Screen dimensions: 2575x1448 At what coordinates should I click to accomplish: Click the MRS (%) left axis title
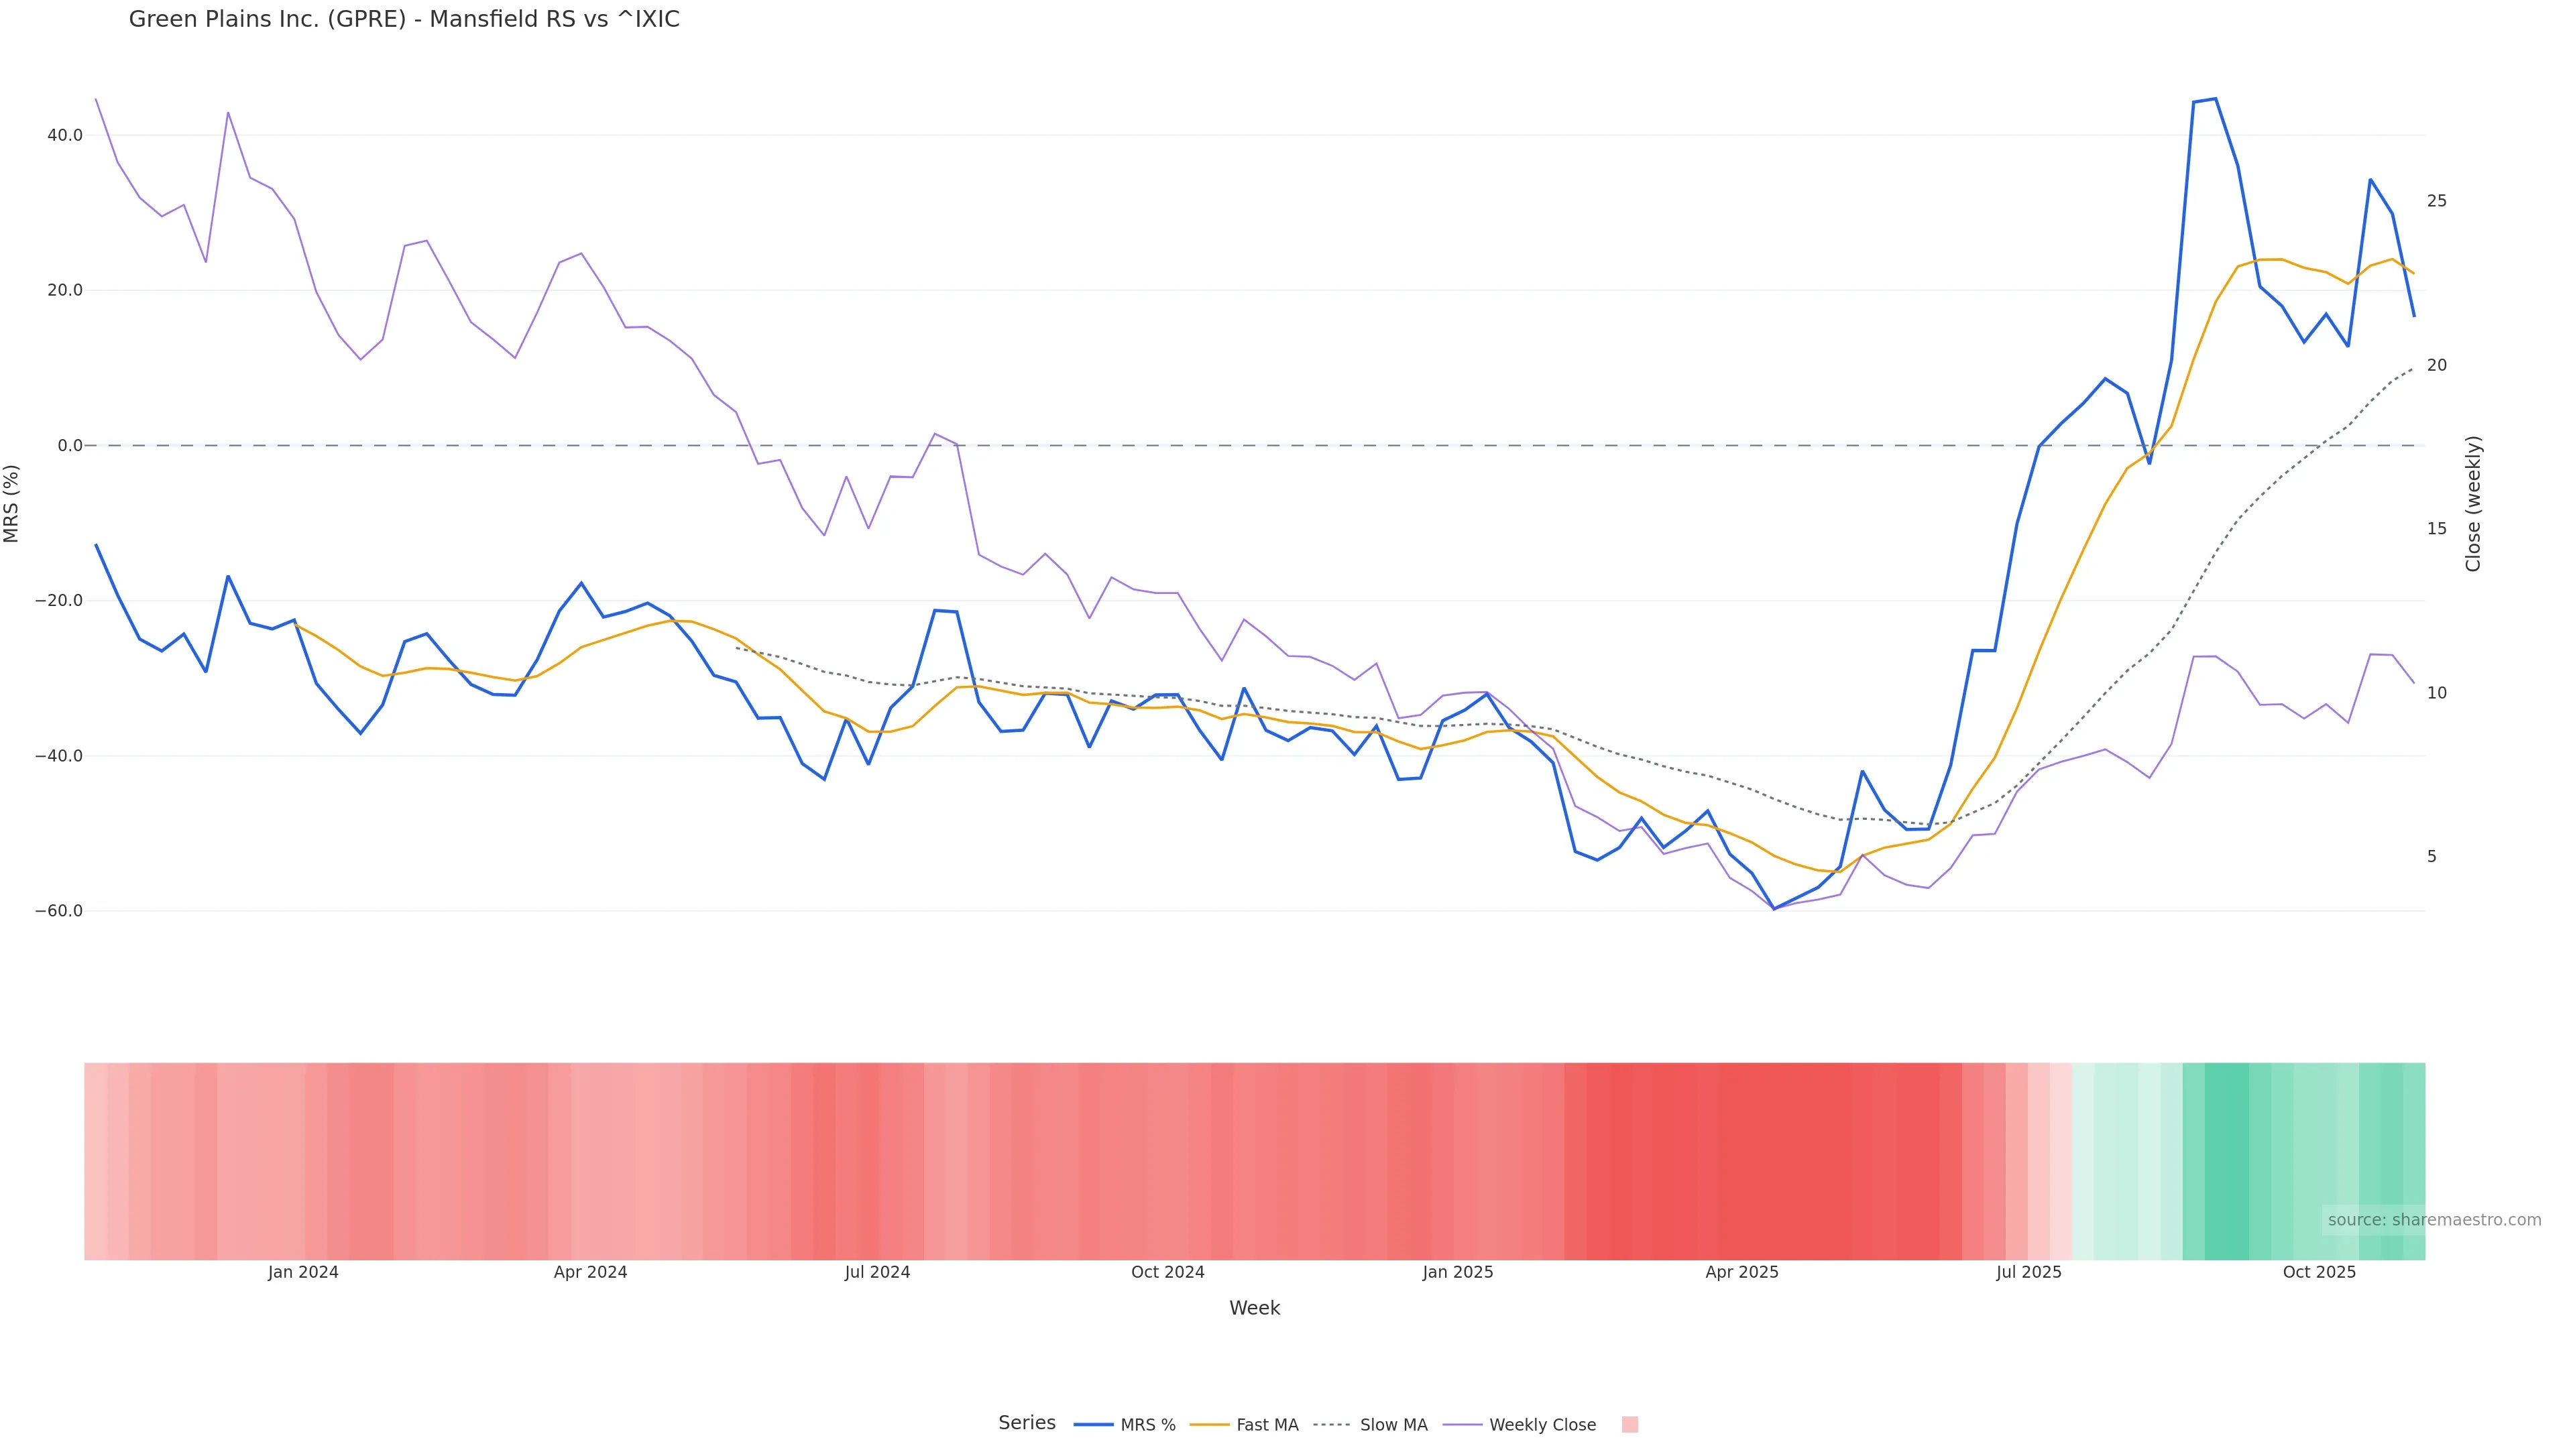[x=12, y=503]
